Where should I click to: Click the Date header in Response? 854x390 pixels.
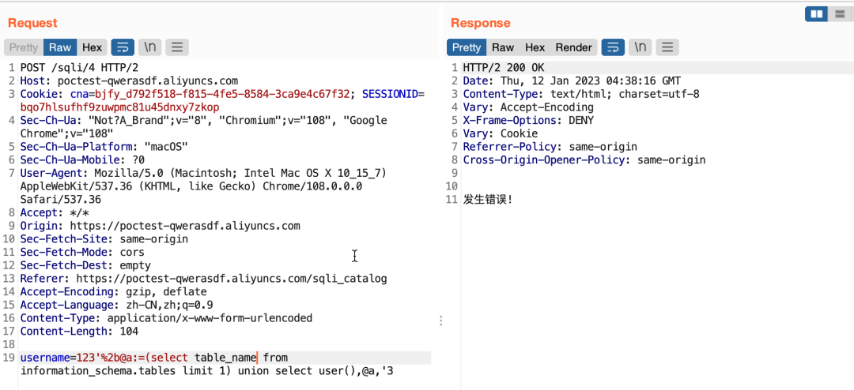tap(572, 81)
